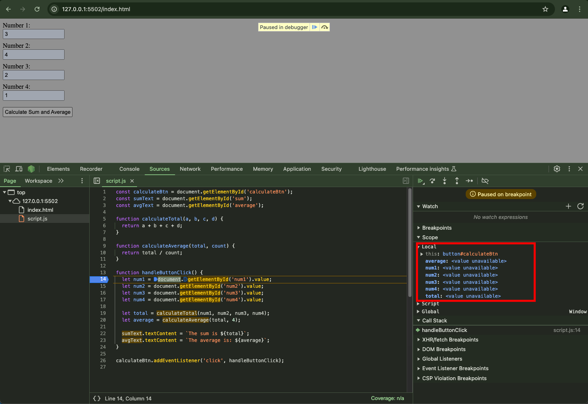Select script.js in file tree

click(37, 219)
